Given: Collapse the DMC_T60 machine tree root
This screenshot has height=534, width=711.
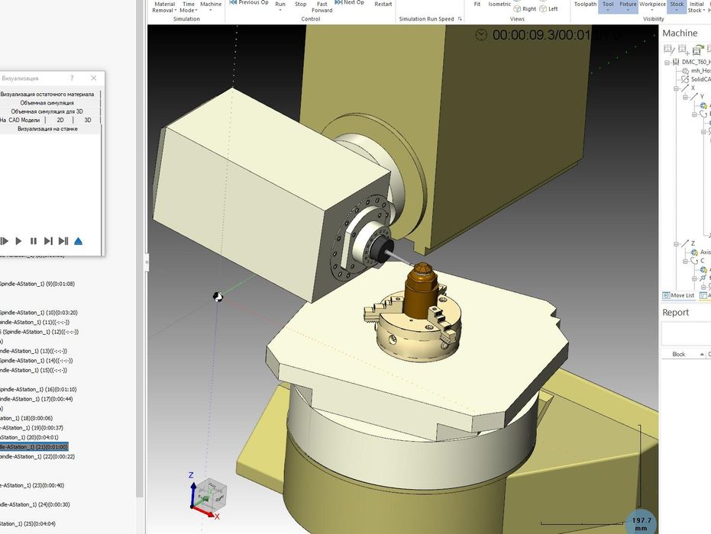Looking at the screenshot, I should click(667, 62).
